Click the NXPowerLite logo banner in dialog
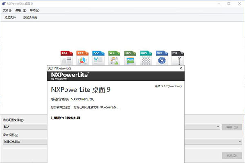The height and width of the screenshot is (163, 245). (70, 76)
